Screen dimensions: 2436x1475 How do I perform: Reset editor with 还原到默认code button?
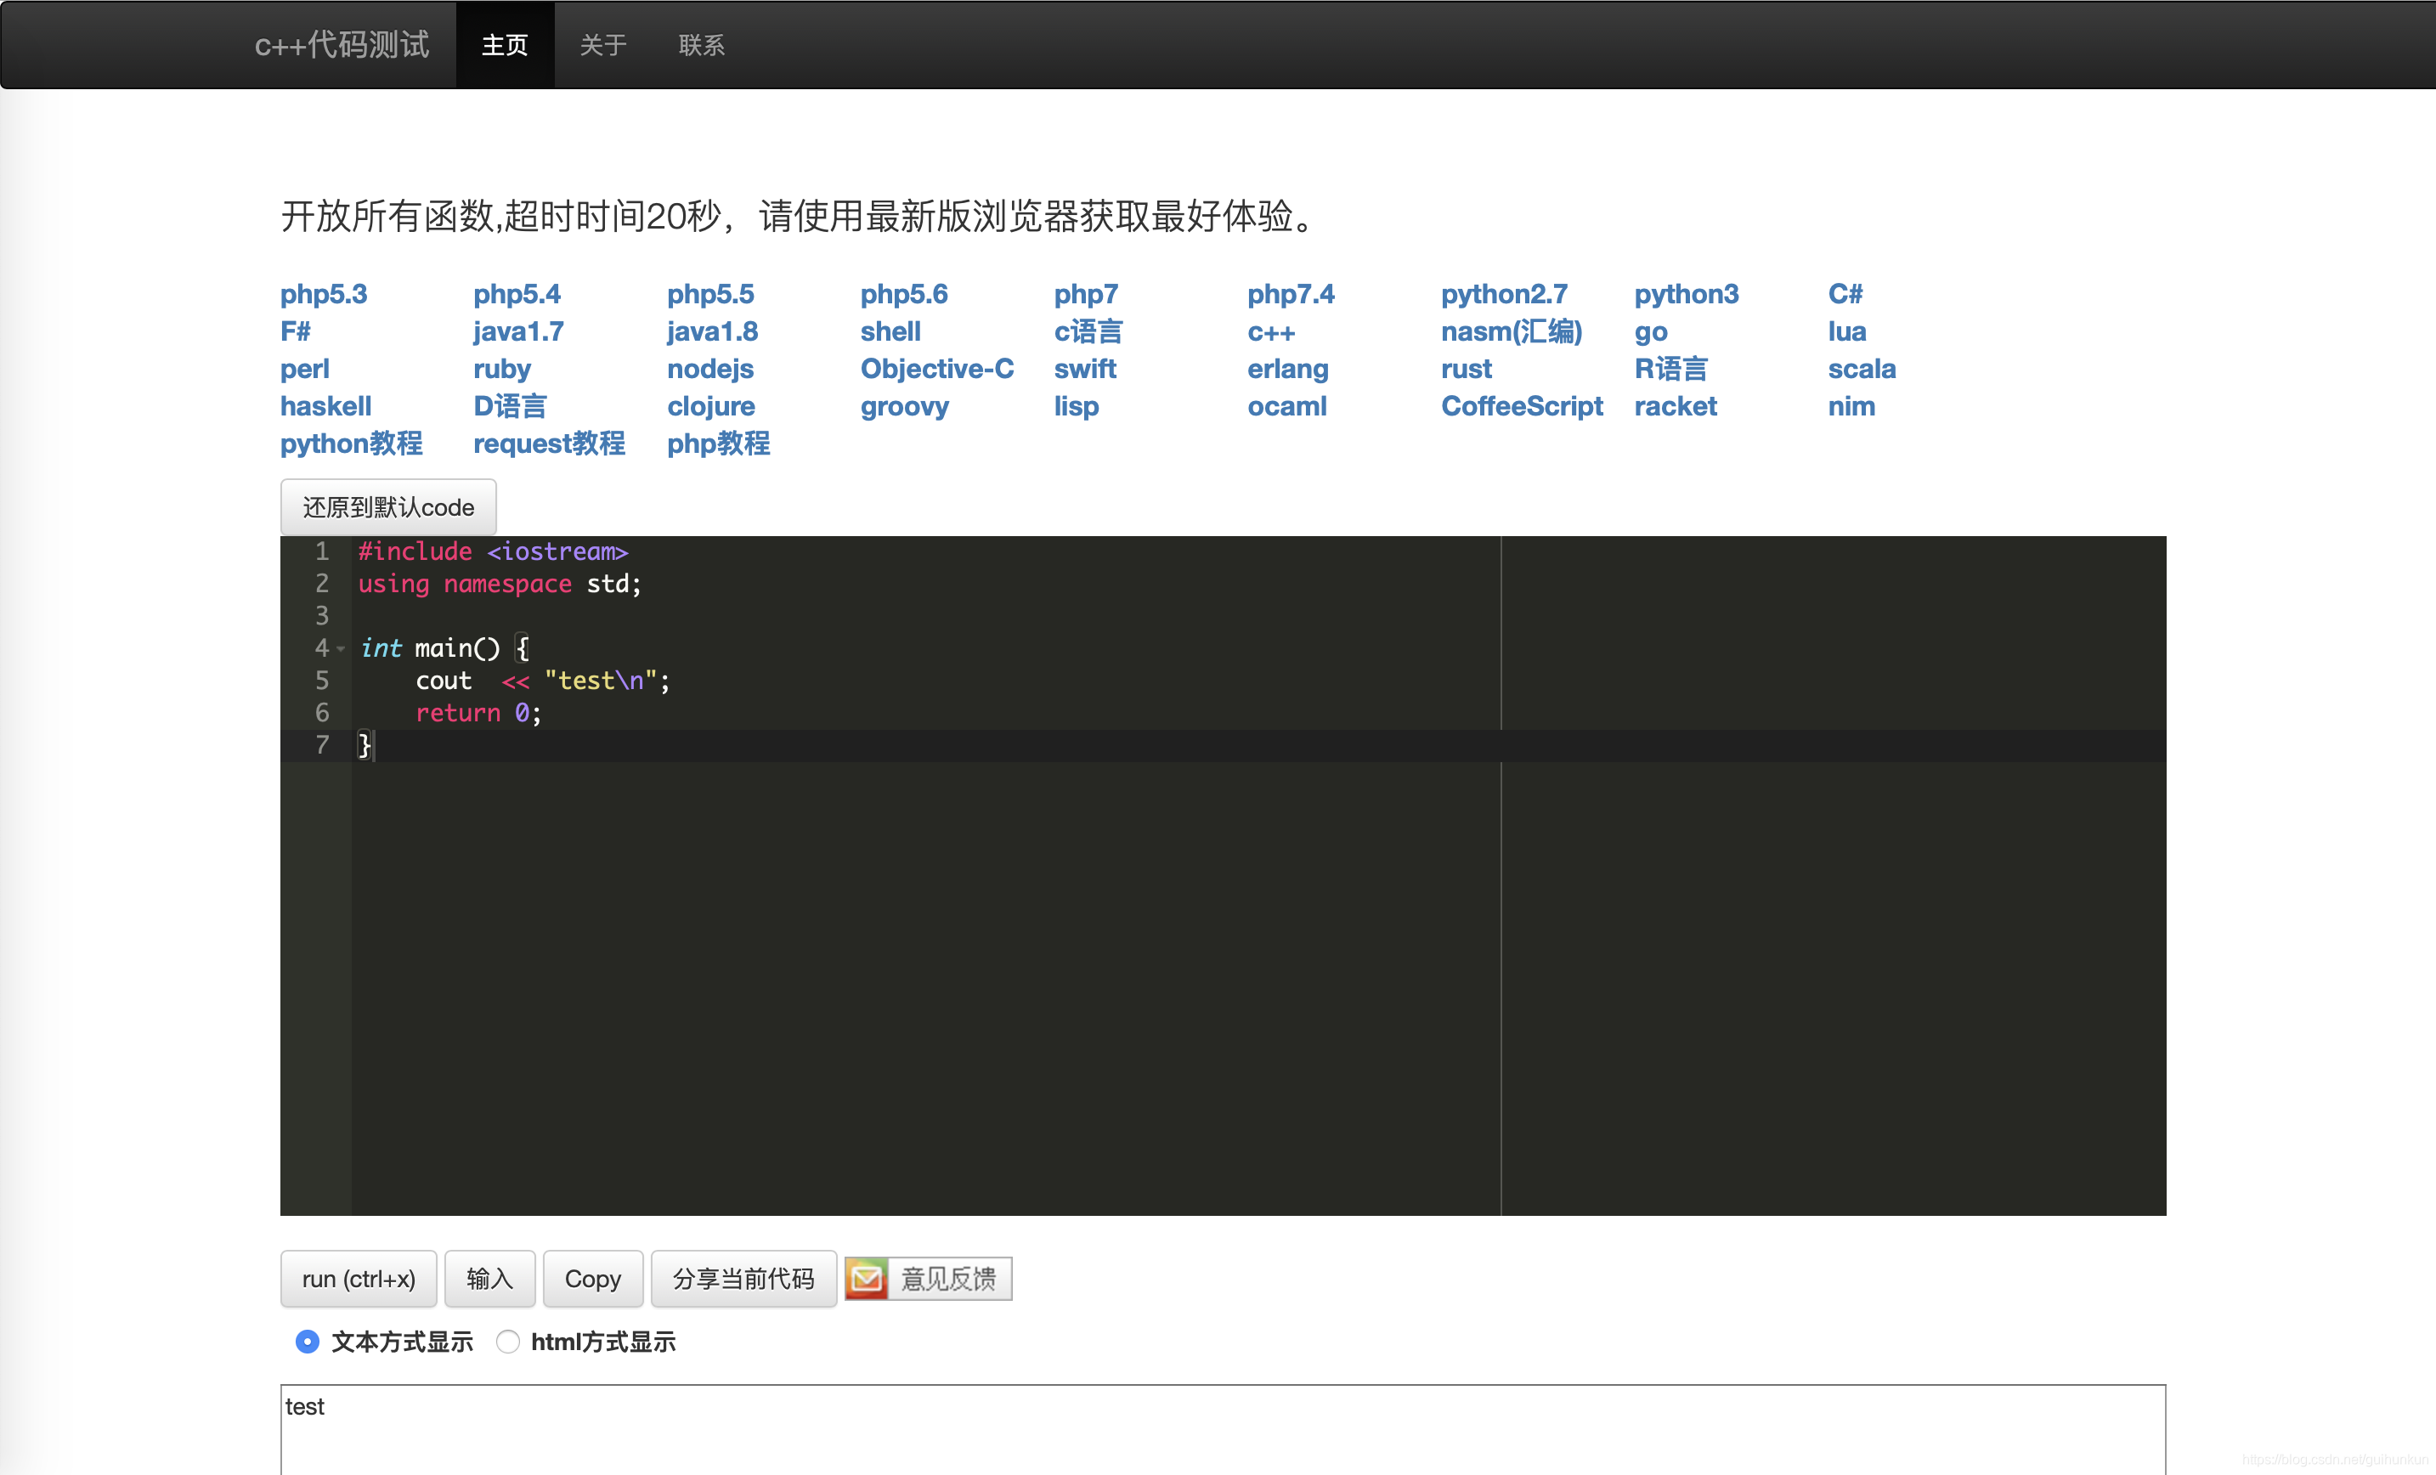click(x=387, y=507)
